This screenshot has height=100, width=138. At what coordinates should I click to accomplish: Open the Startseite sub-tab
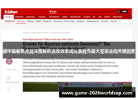point(21,21)
